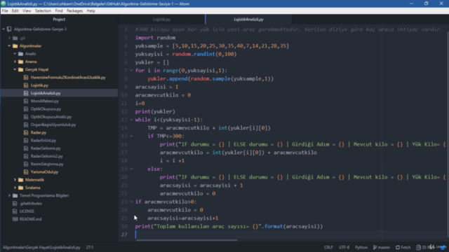Click the Radar.py file icon
This screenshot has height=252, width=449.
point(26,132)
